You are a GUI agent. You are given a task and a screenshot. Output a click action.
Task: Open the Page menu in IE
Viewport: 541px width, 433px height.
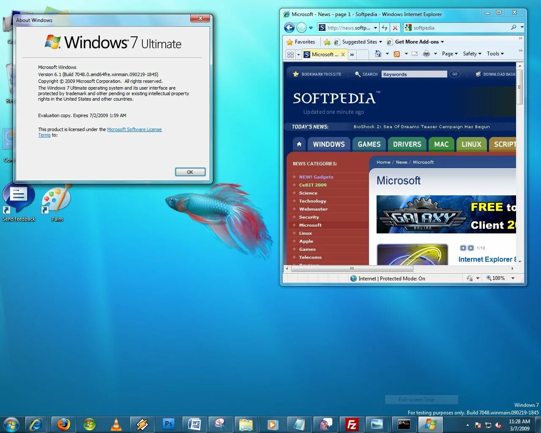450,54
